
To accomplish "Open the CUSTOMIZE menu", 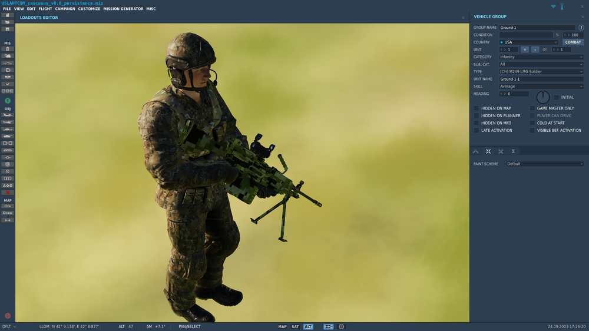I will (89, 9).
